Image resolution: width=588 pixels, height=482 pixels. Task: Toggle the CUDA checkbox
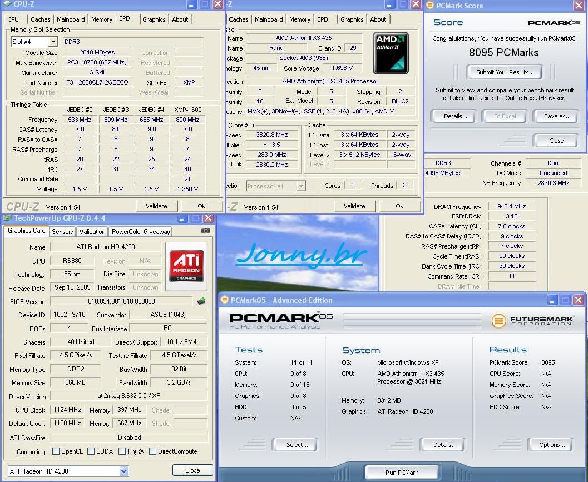[x=91, y=451]
